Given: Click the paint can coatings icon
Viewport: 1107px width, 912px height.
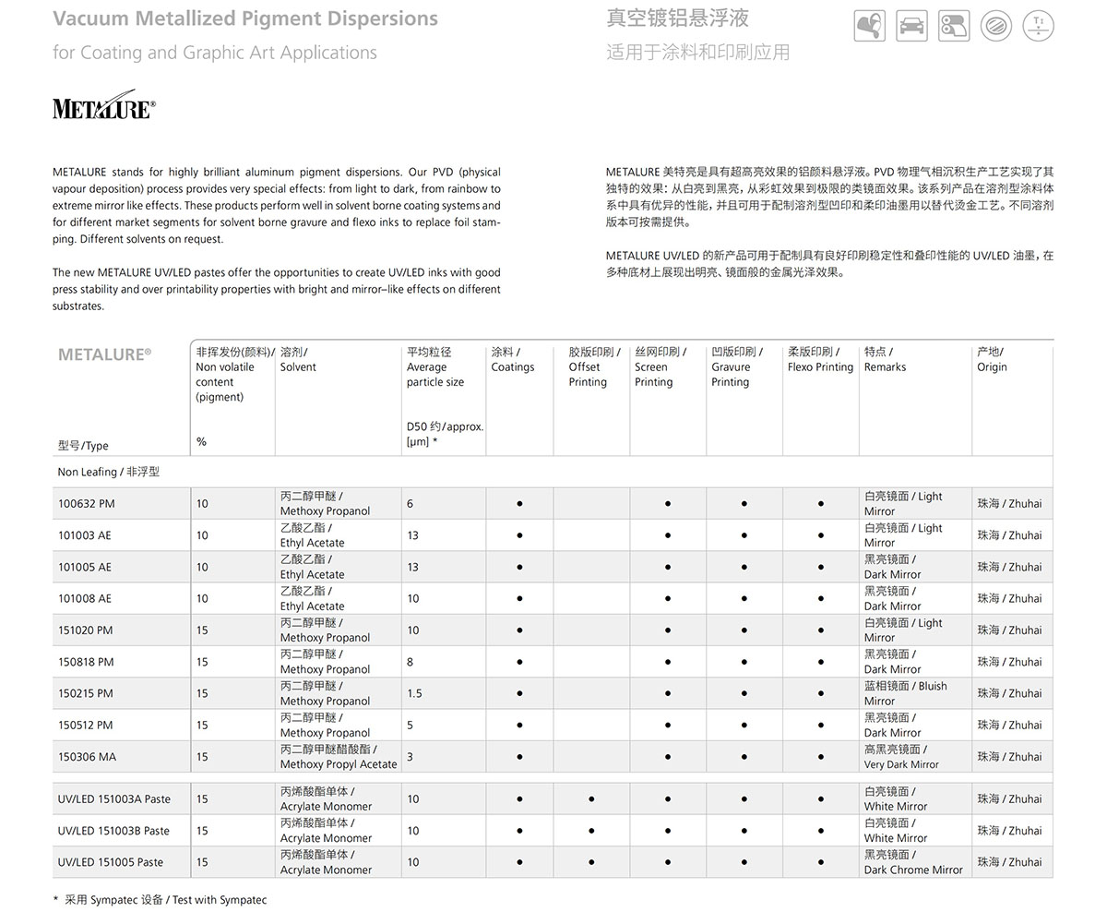Looking at the screenshot, I should pos(869,26).
